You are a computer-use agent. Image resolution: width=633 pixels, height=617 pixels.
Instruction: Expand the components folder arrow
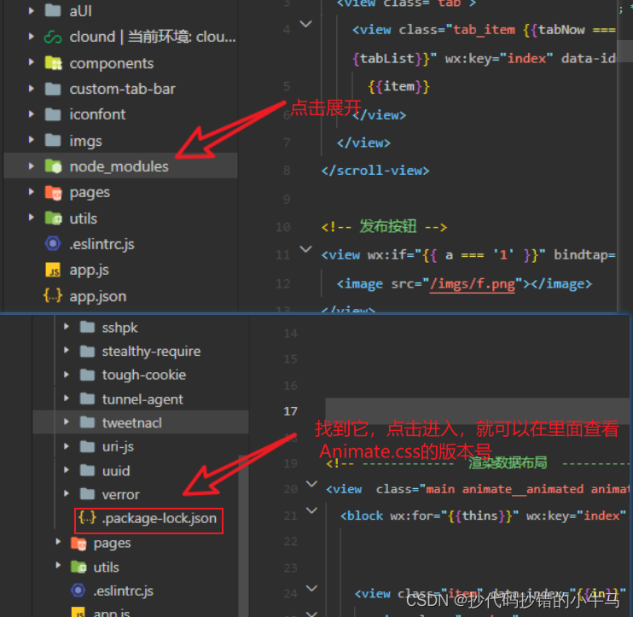[31, 62]
